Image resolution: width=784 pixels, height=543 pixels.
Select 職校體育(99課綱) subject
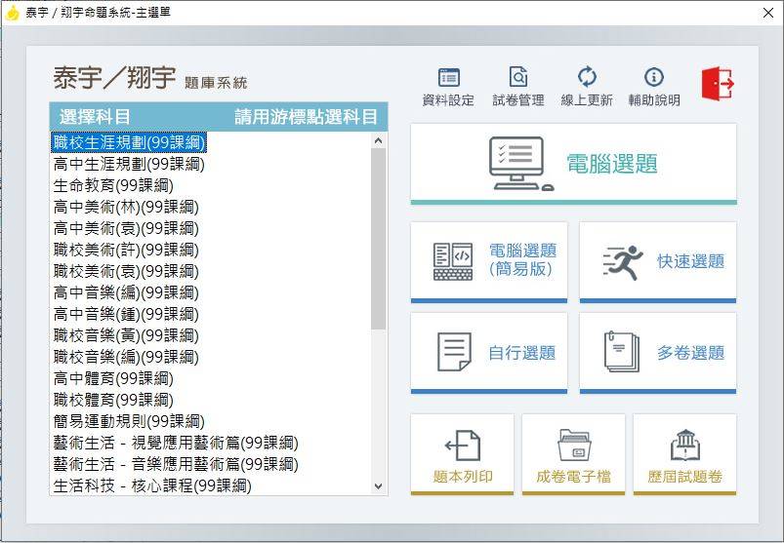pos(113,400)
